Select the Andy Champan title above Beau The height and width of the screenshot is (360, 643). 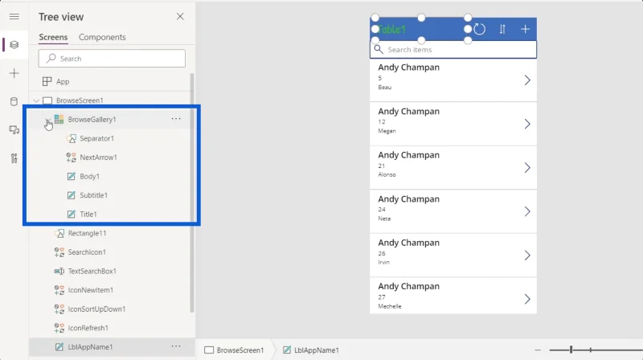coord(408,67)
